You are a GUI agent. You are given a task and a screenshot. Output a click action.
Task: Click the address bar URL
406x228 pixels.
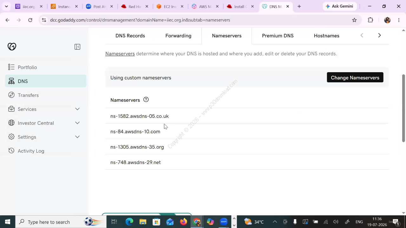click(x=140, y=20)
